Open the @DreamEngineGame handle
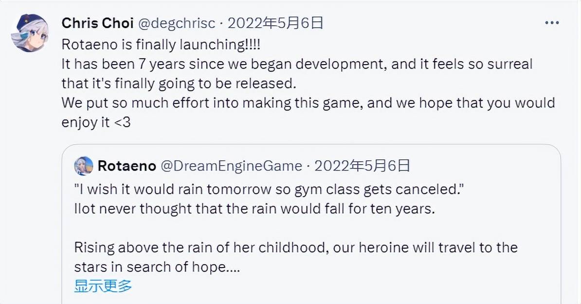The height and width of the screenshot is (304, 581). [x=231, y=166]
